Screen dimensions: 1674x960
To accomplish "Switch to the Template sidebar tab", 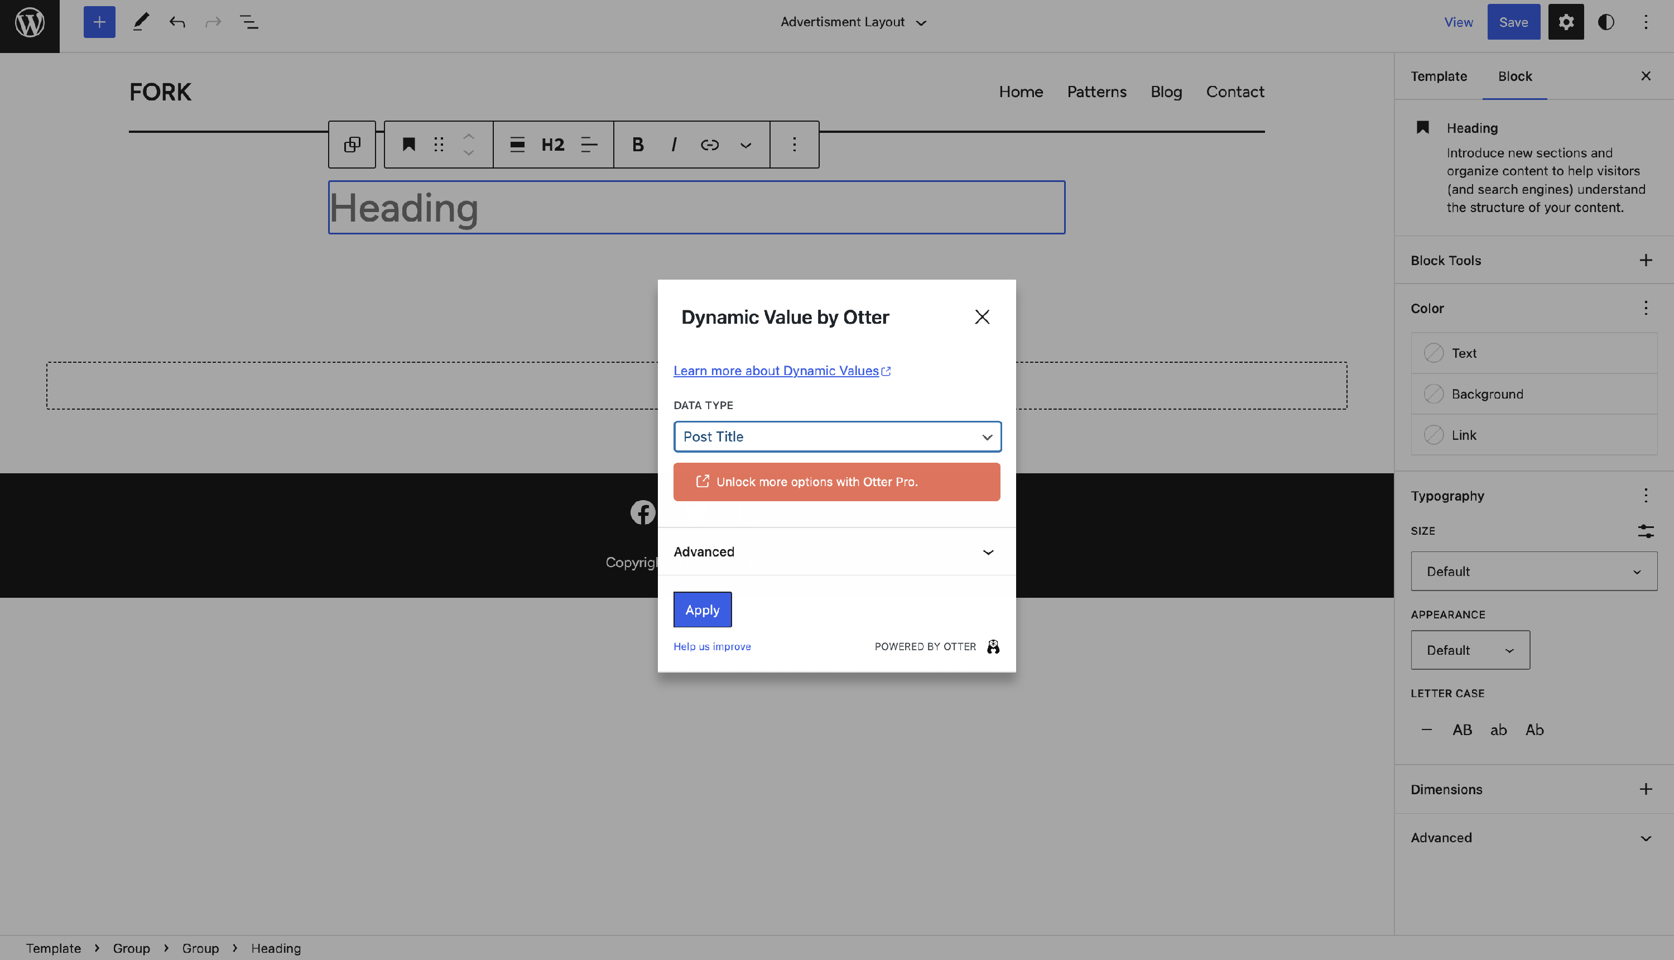I will [1439, 76].
